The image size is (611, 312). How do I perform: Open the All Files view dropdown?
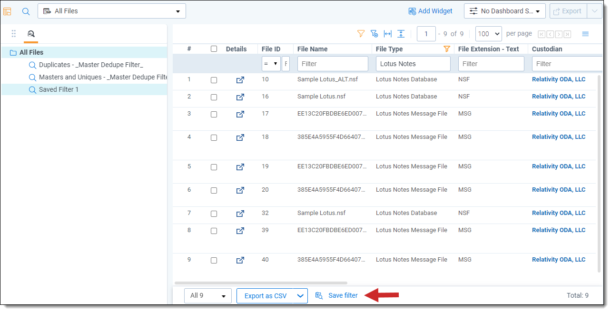tap(112, 11)
